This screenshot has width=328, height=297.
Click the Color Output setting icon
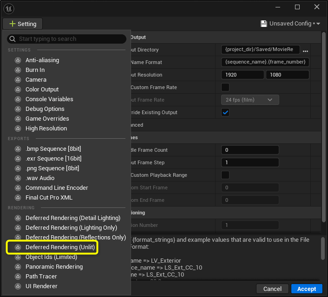[18, 90]
